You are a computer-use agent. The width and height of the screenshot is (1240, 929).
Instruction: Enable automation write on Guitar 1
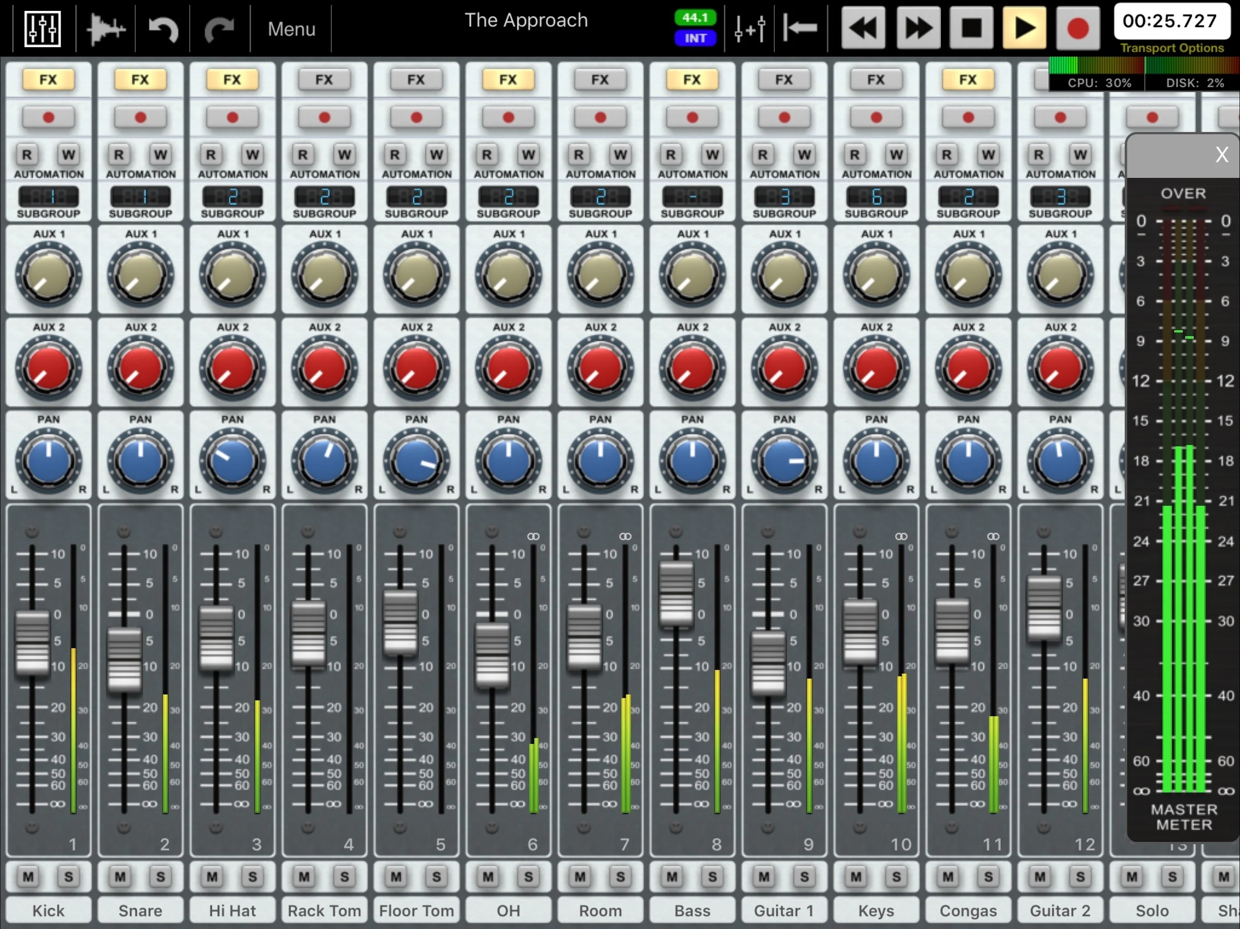tap(805, 155)
